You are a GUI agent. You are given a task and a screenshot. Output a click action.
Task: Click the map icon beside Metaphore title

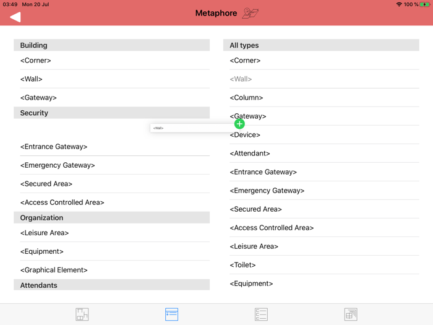(x=250, y=13)
